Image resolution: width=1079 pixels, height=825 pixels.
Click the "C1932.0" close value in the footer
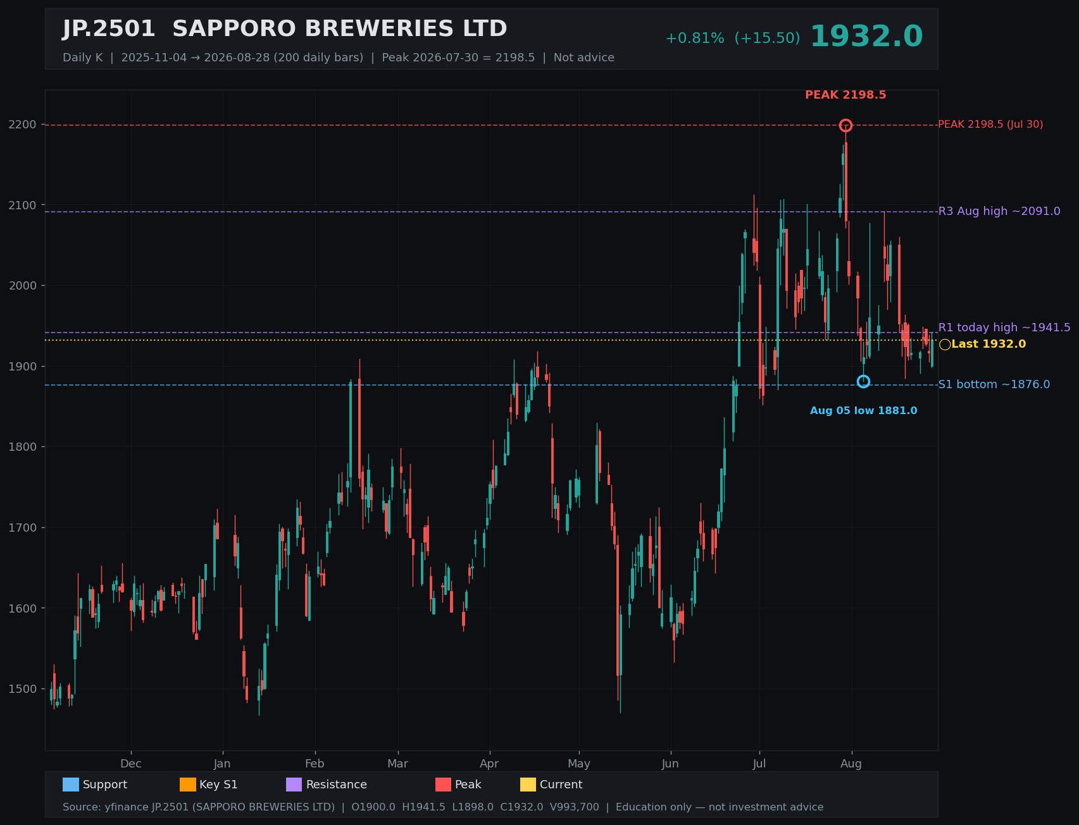(521, 807)
